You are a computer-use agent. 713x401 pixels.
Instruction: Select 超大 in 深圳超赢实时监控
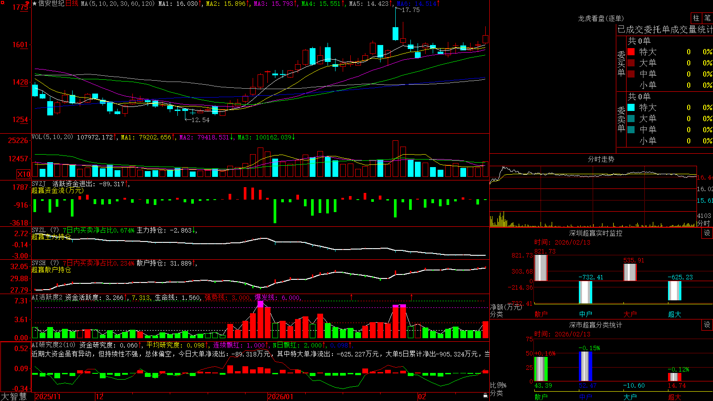tap(675, 314)
